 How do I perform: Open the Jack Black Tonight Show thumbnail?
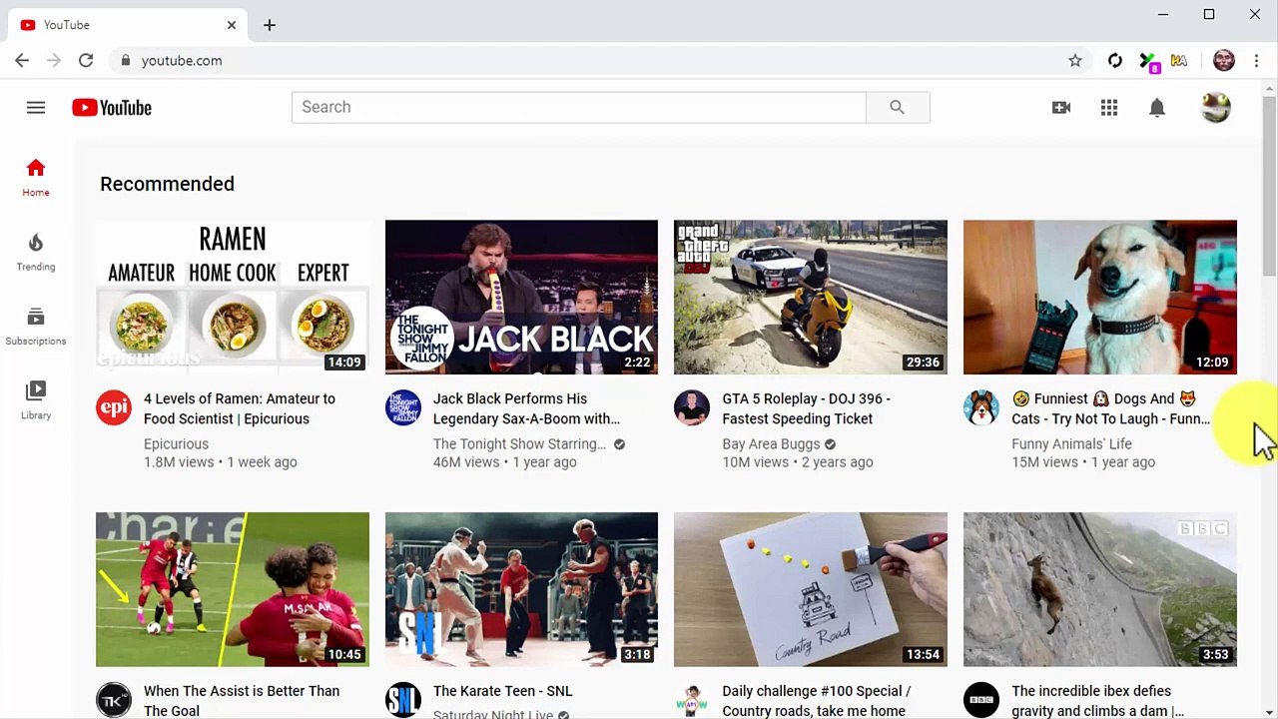pos(521,297)
